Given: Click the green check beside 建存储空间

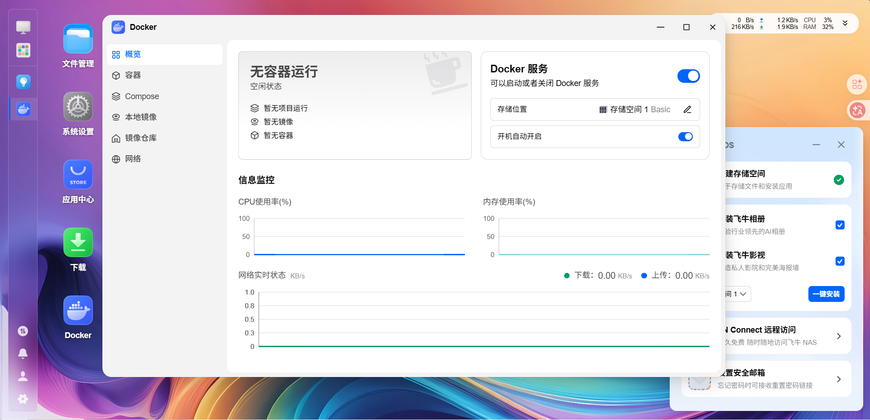Looking at the screenshot, I should click(839, 180).
